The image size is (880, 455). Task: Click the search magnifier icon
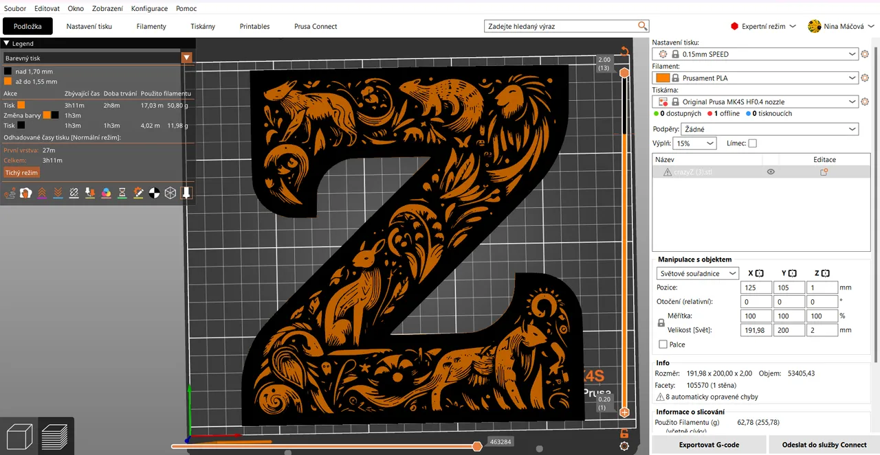tap(642, 26)
